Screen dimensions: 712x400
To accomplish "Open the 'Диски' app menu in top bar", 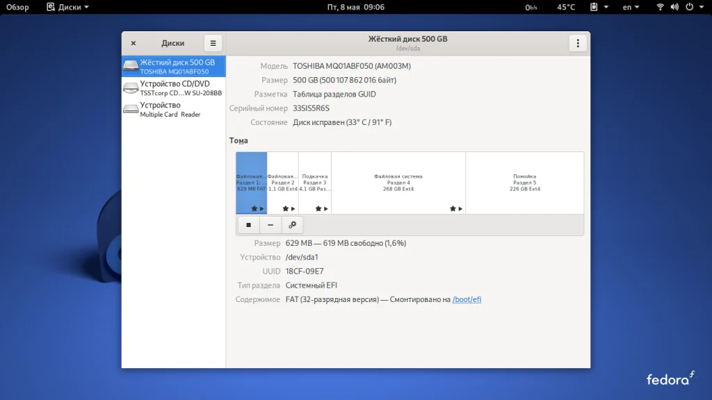I will click(x=67, y=7).
